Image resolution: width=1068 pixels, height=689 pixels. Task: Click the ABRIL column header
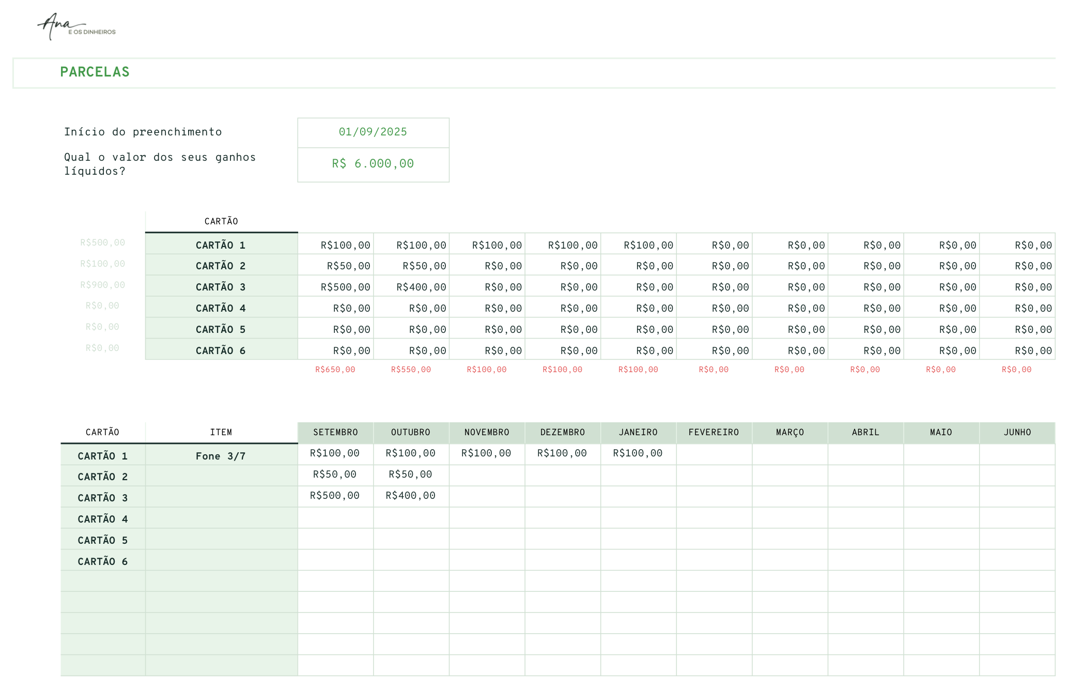[x=865, y=433]
